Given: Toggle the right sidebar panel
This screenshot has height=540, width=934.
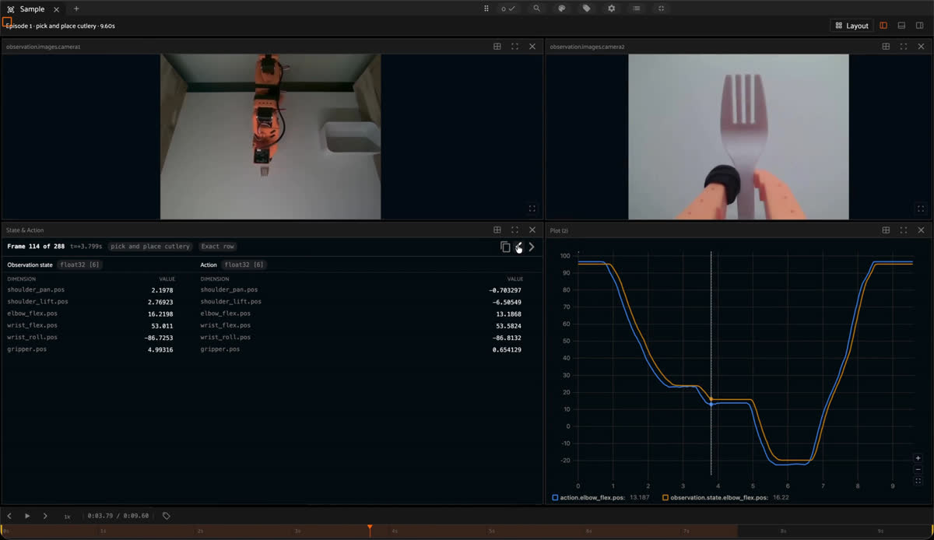Looking at the screenshot, I should point(919,26).
